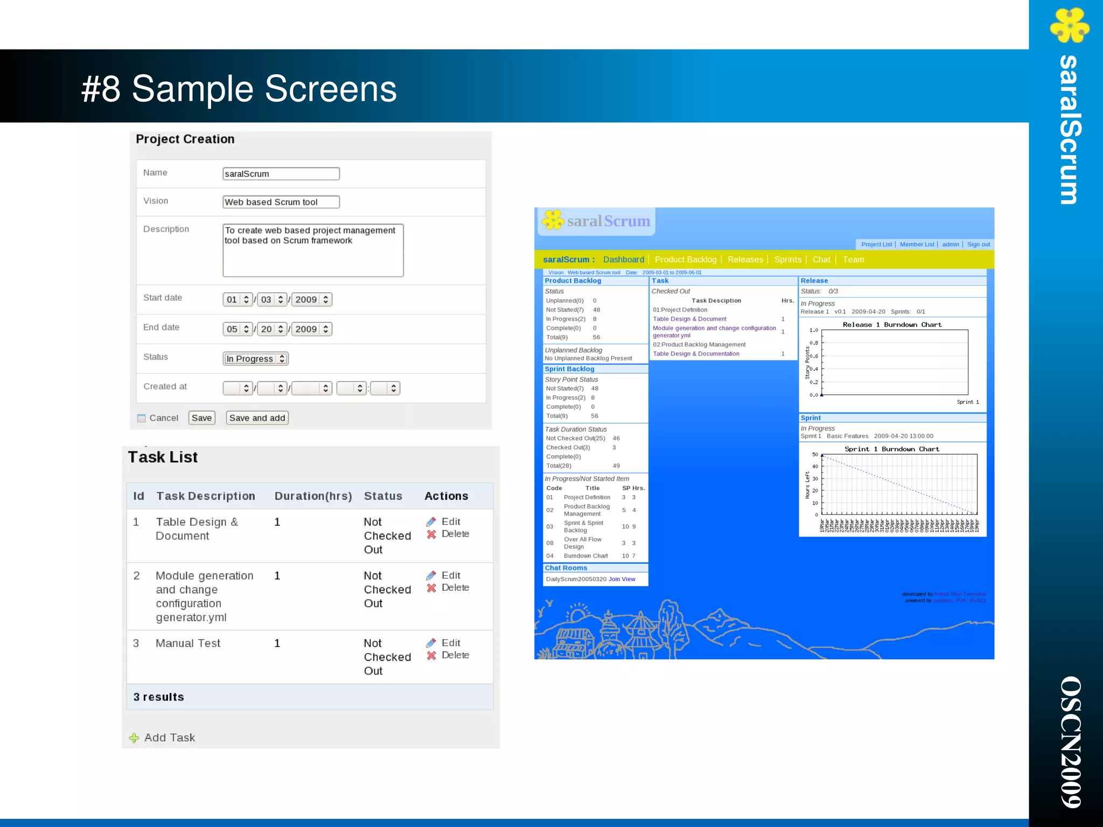Viewport: 1103px width, 827px height.
Task: Open the Project List link
Action: 876,244
